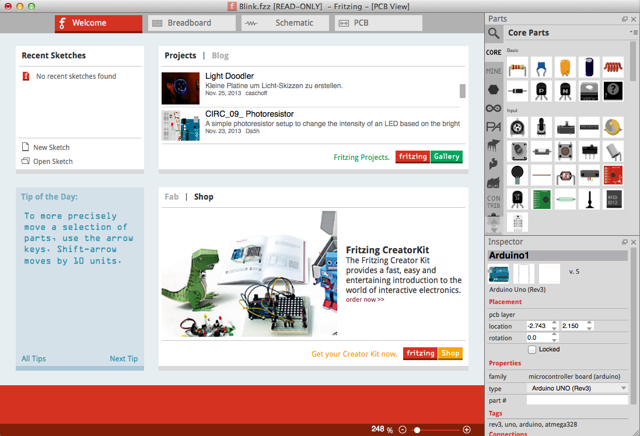Open the Arduino parts bin
Viewport: 640px width, 436px height.
tap(494, 108)
